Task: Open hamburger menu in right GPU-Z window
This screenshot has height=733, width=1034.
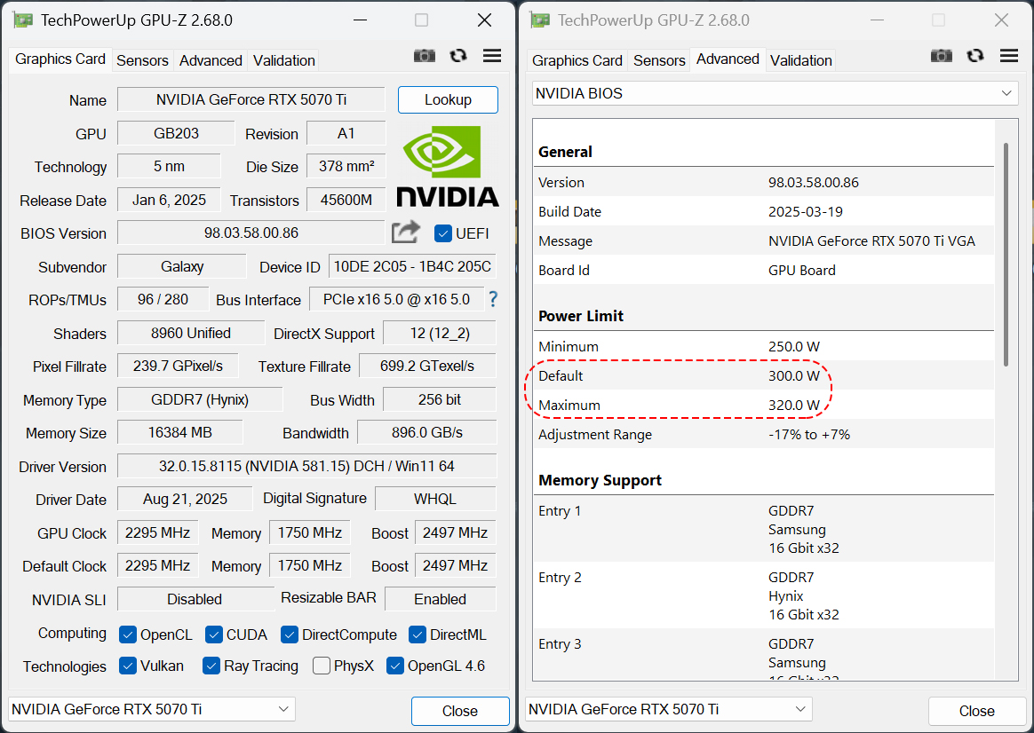Action: tap(1009, 56)
